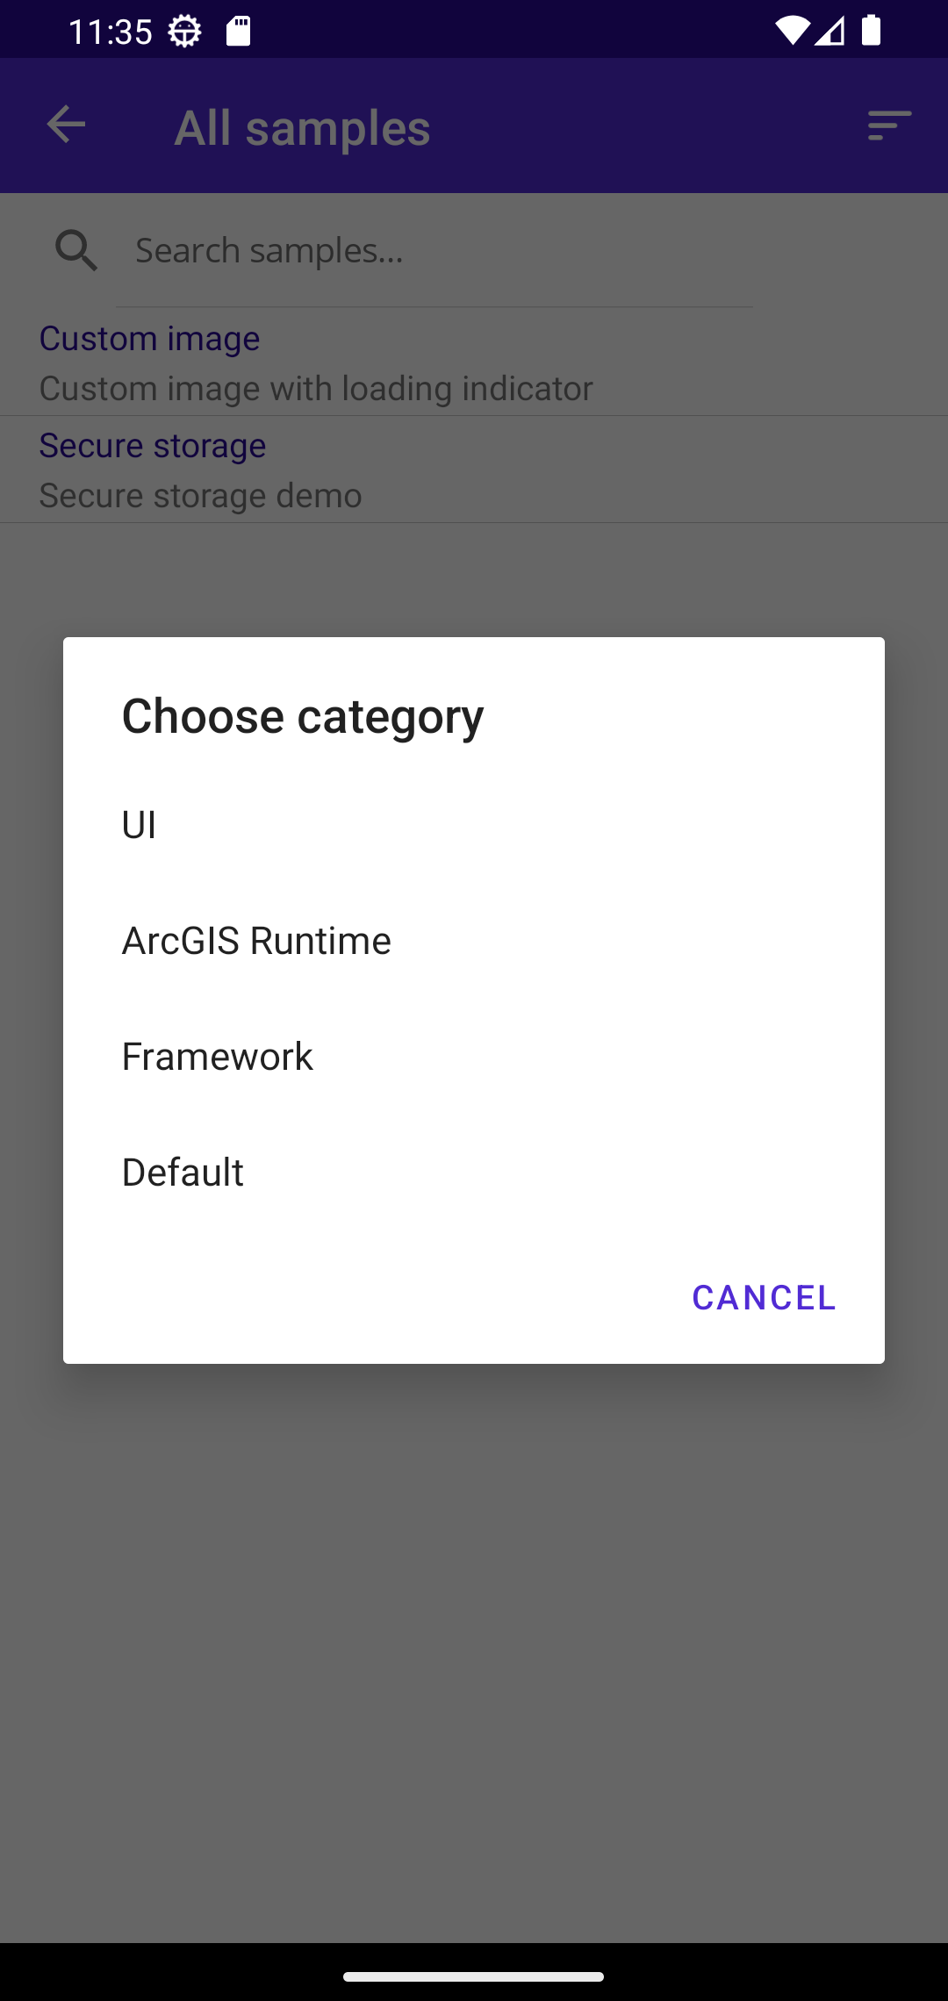Image resolution: width=948 pixels, height=2001 pixels.
Task: Tap the All samples page title
Action: coord(302,128)
